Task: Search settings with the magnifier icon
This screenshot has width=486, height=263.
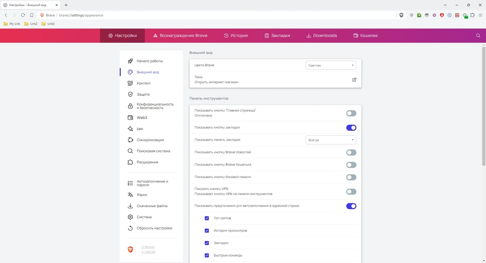Action: pyautogui.click(x=478, y=36)
